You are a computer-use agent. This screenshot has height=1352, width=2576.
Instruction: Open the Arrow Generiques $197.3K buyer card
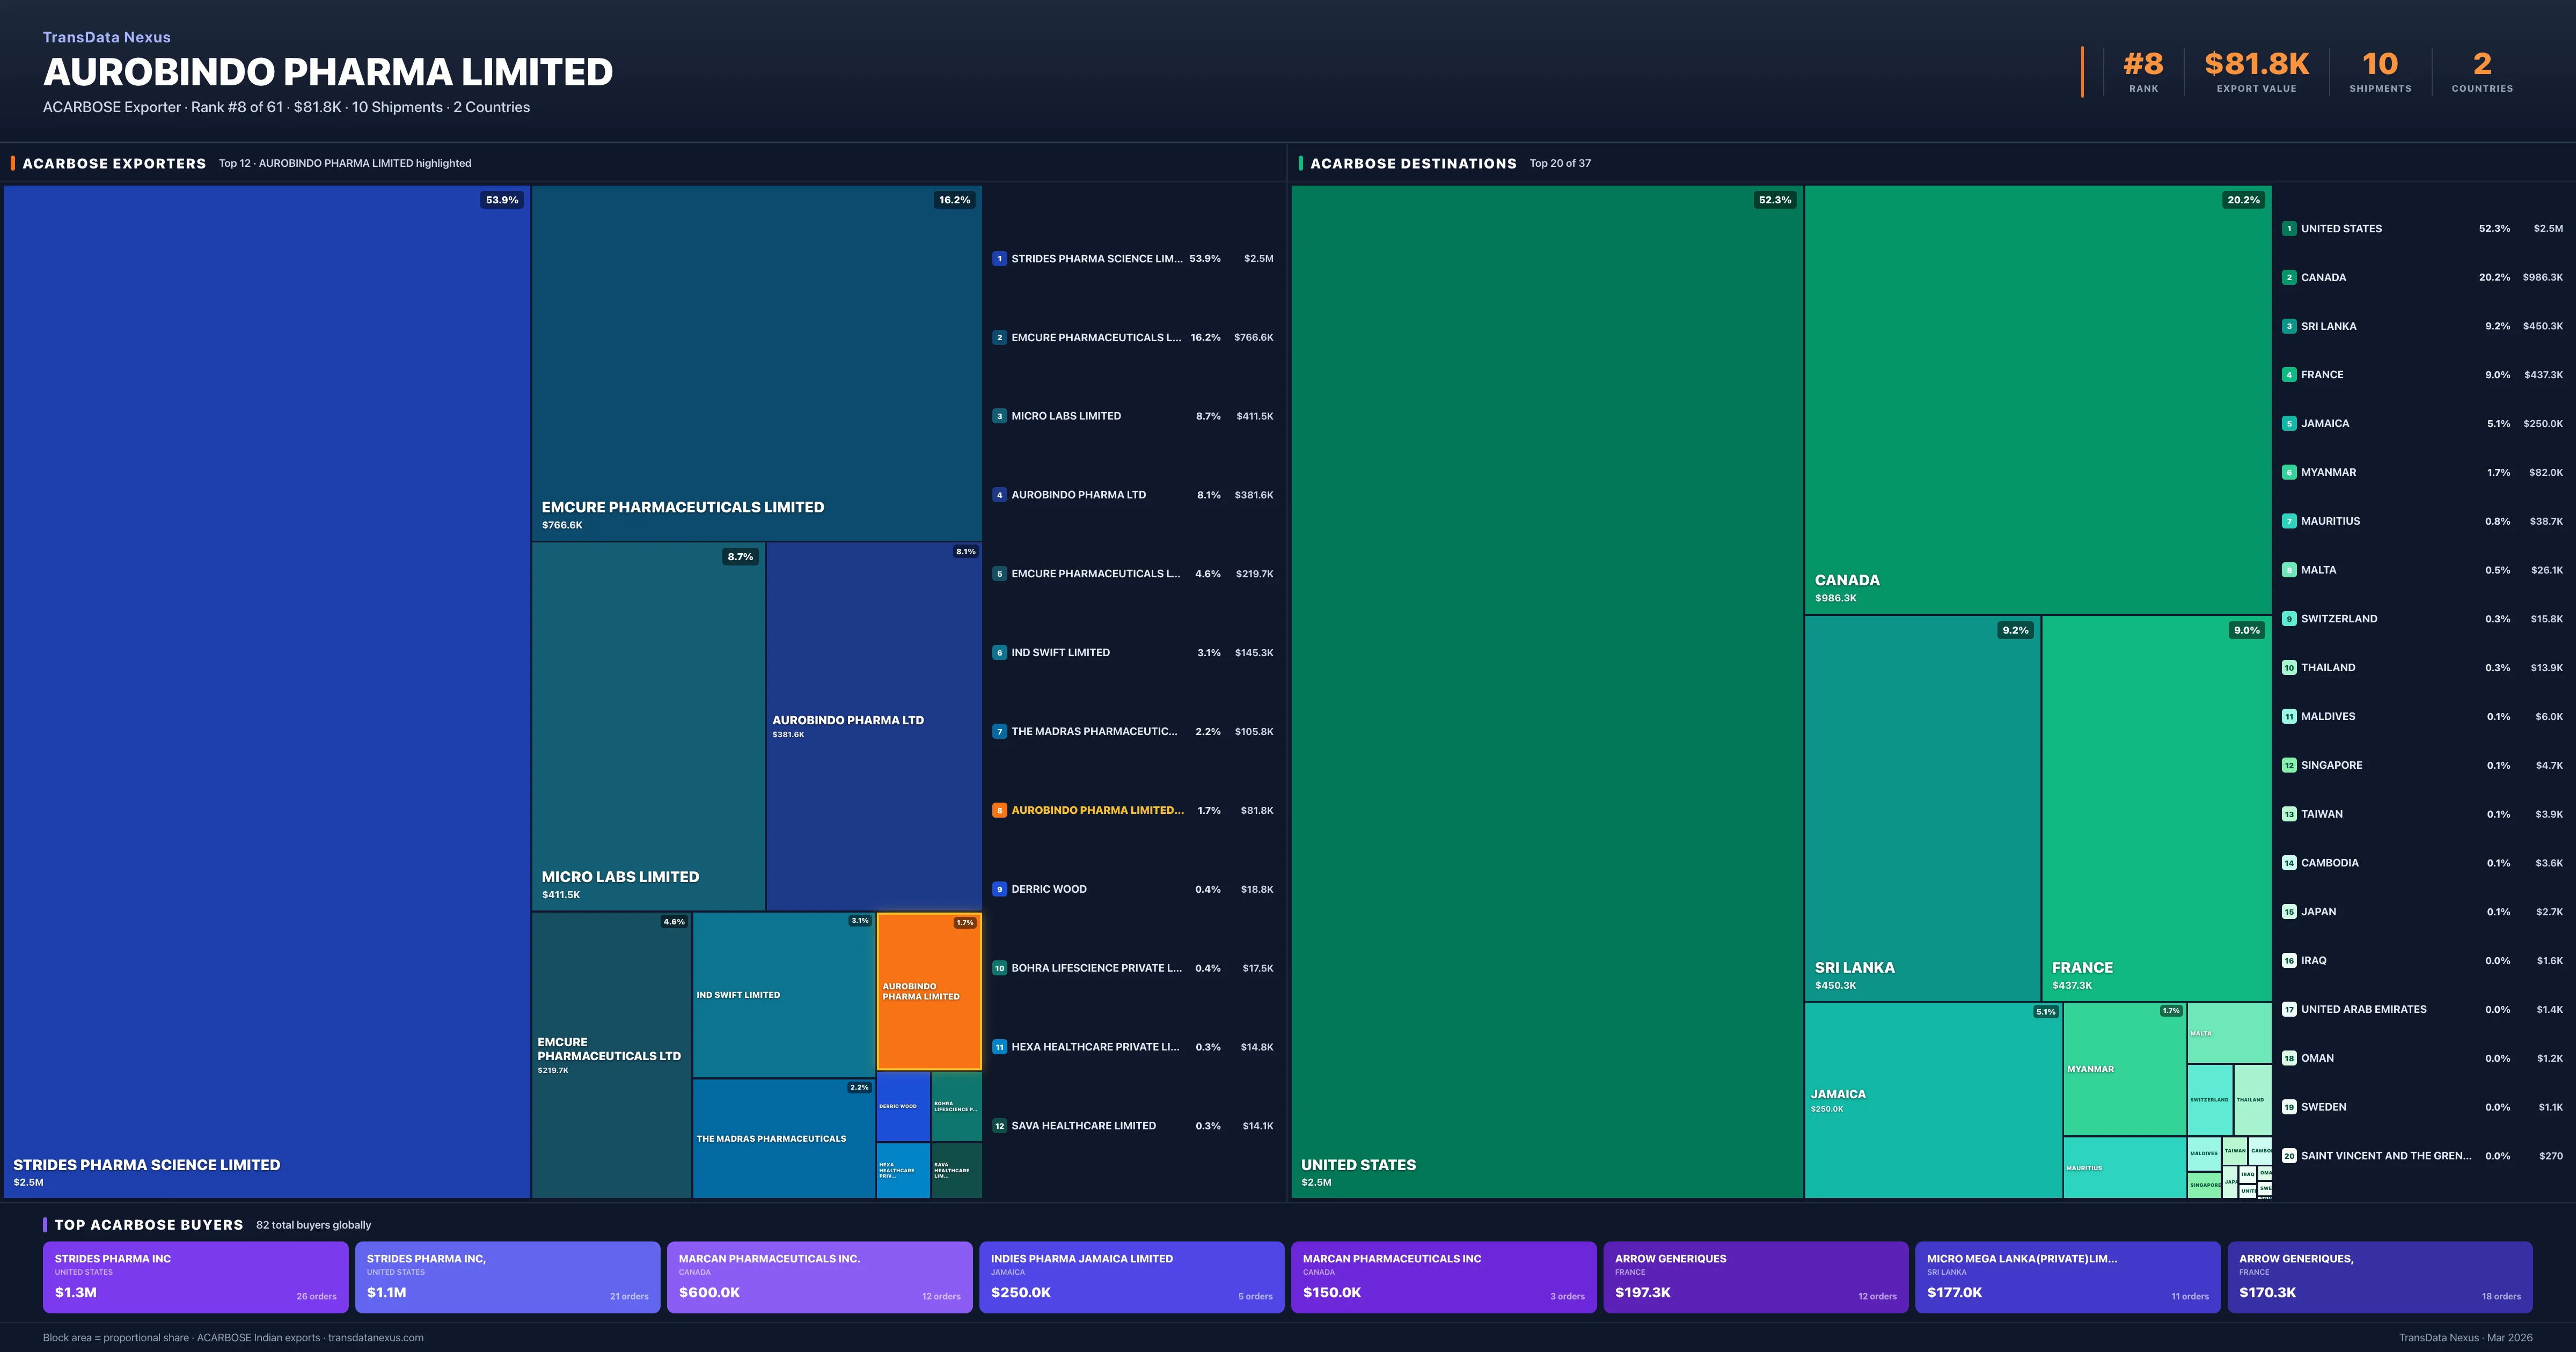point(1755,1277)
